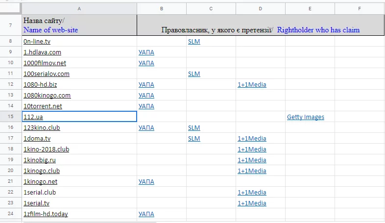This screenshot has width=385, height=223.
Task: Click УАПА link in 123kino.club row
Action: click(x=146, y=128)
